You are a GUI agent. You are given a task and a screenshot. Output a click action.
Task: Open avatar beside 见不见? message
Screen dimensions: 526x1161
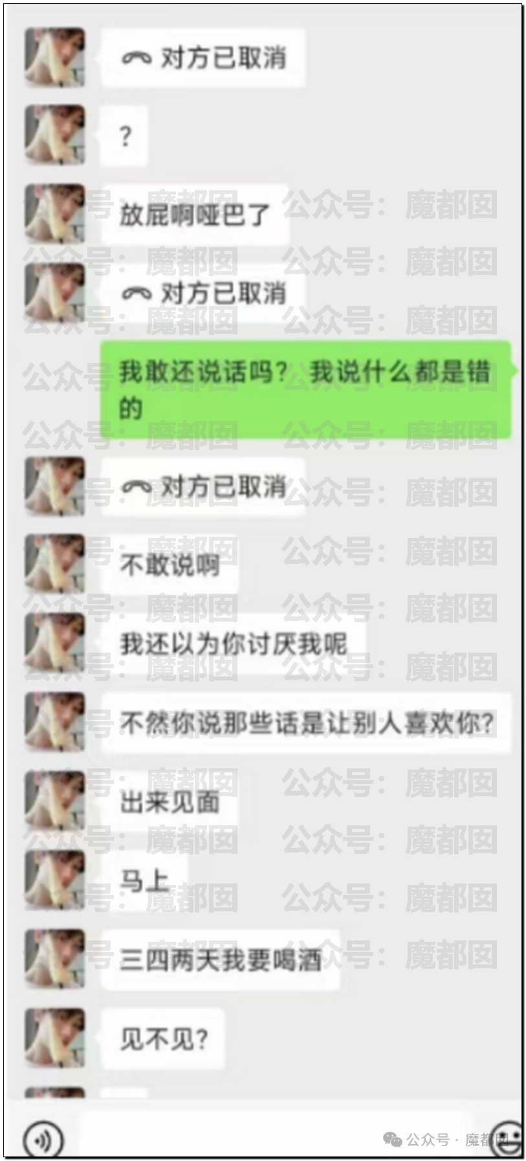tap(55, 1039)
